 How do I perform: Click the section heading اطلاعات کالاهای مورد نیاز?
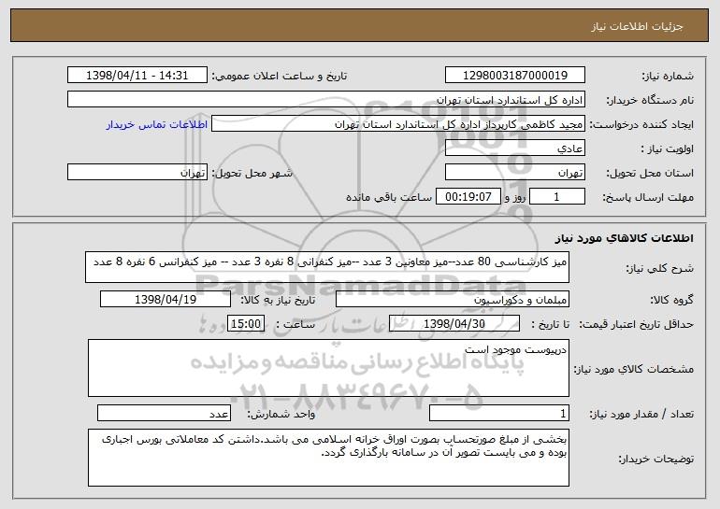624,237
